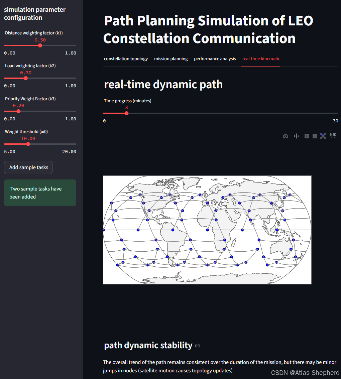
Task: Click the 'Weight threshold (ω0)' label
Action: [26, 131]
